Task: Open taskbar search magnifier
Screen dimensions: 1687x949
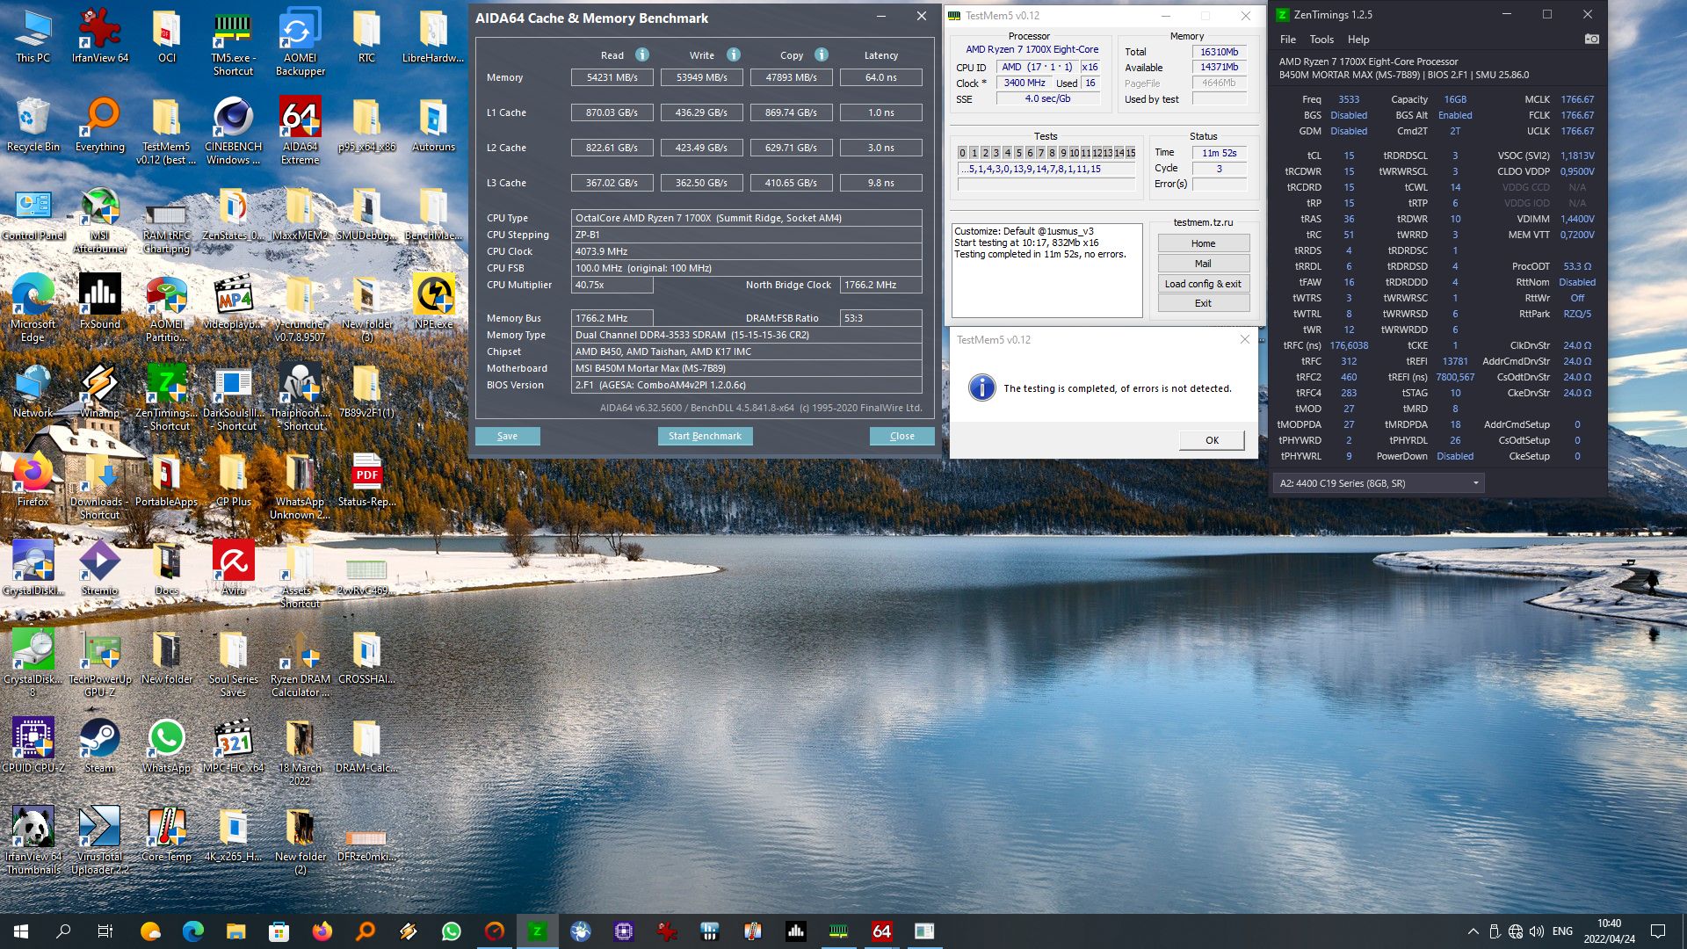Action: [x=63, y=931]
